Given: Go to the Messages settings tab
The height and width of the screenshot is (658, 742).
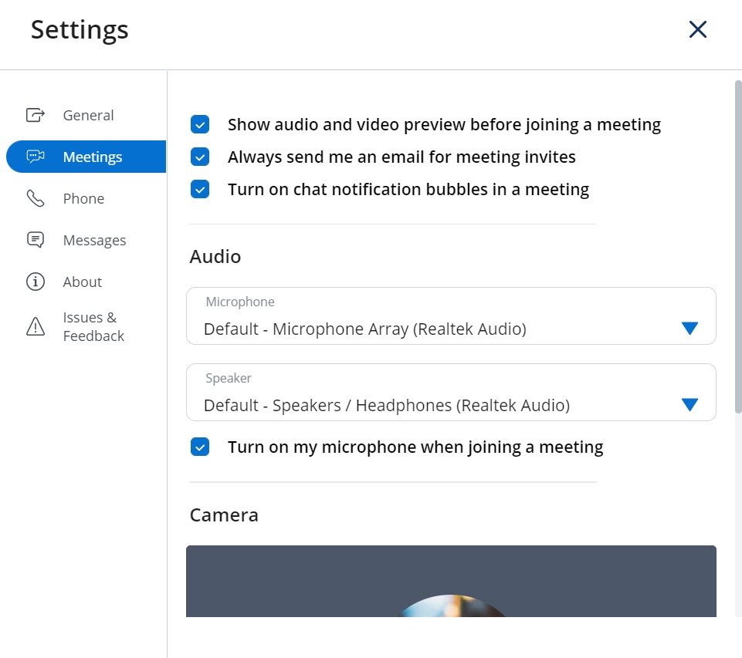Looking at the screenshot, I should (86, 240).
